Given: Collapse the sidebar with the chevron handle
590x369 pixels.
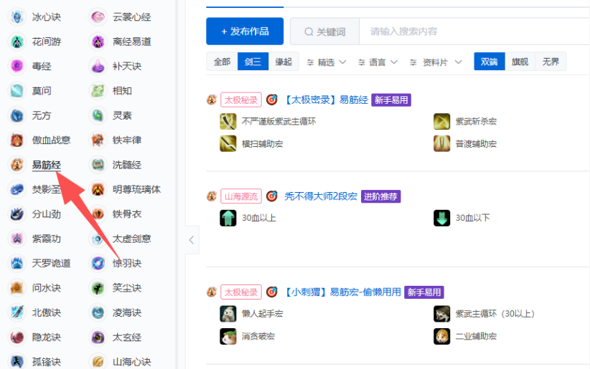Looking at the screenshot, I should click(x=192, y=240).
